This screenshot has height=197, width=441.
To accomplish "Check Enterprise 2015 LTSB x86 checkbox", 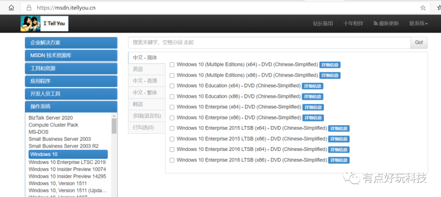I will 172,139.
